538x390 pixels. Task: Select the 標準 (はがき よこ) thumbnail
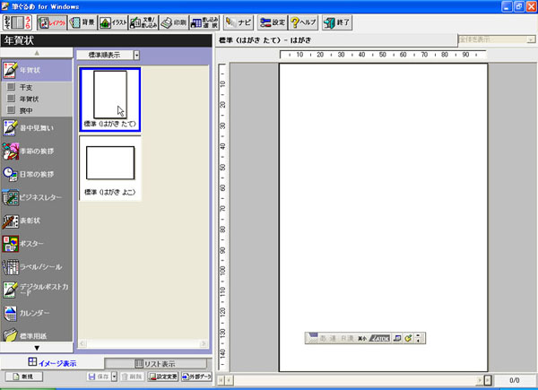click(x=110, y=168)
